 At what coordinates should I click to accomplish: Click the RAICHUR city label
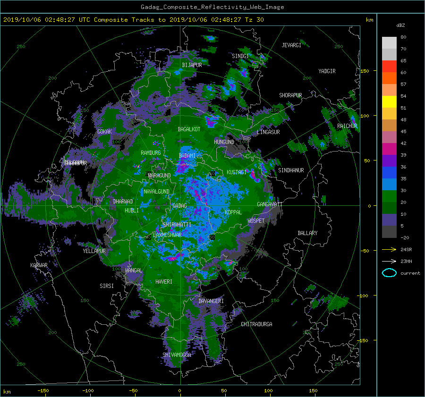coord(347,126)
